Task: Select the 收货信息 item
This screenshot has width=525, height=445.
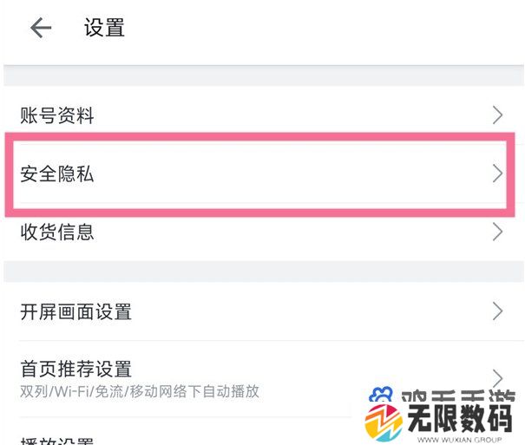Action: [x=264, y=232]
